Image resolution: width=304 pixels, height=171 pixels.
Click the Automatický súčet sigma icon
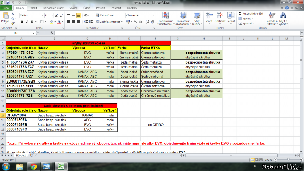click(x=240, y=14)
